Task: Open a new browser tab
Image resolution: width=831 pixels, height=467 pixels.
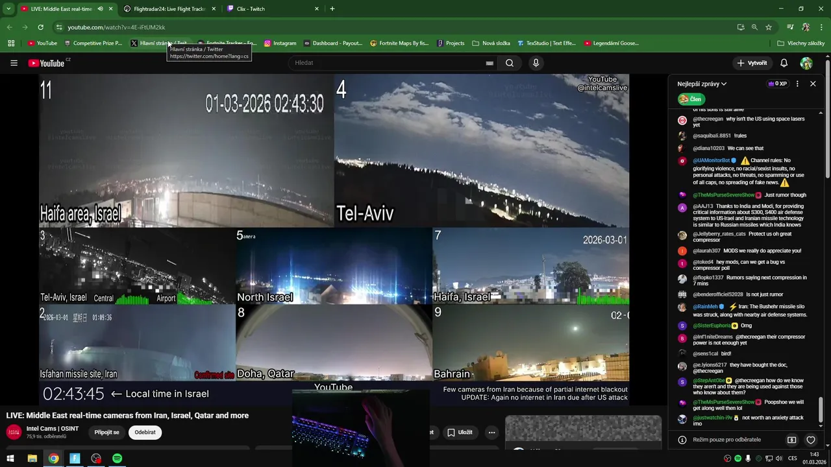Action: (332, 9)
